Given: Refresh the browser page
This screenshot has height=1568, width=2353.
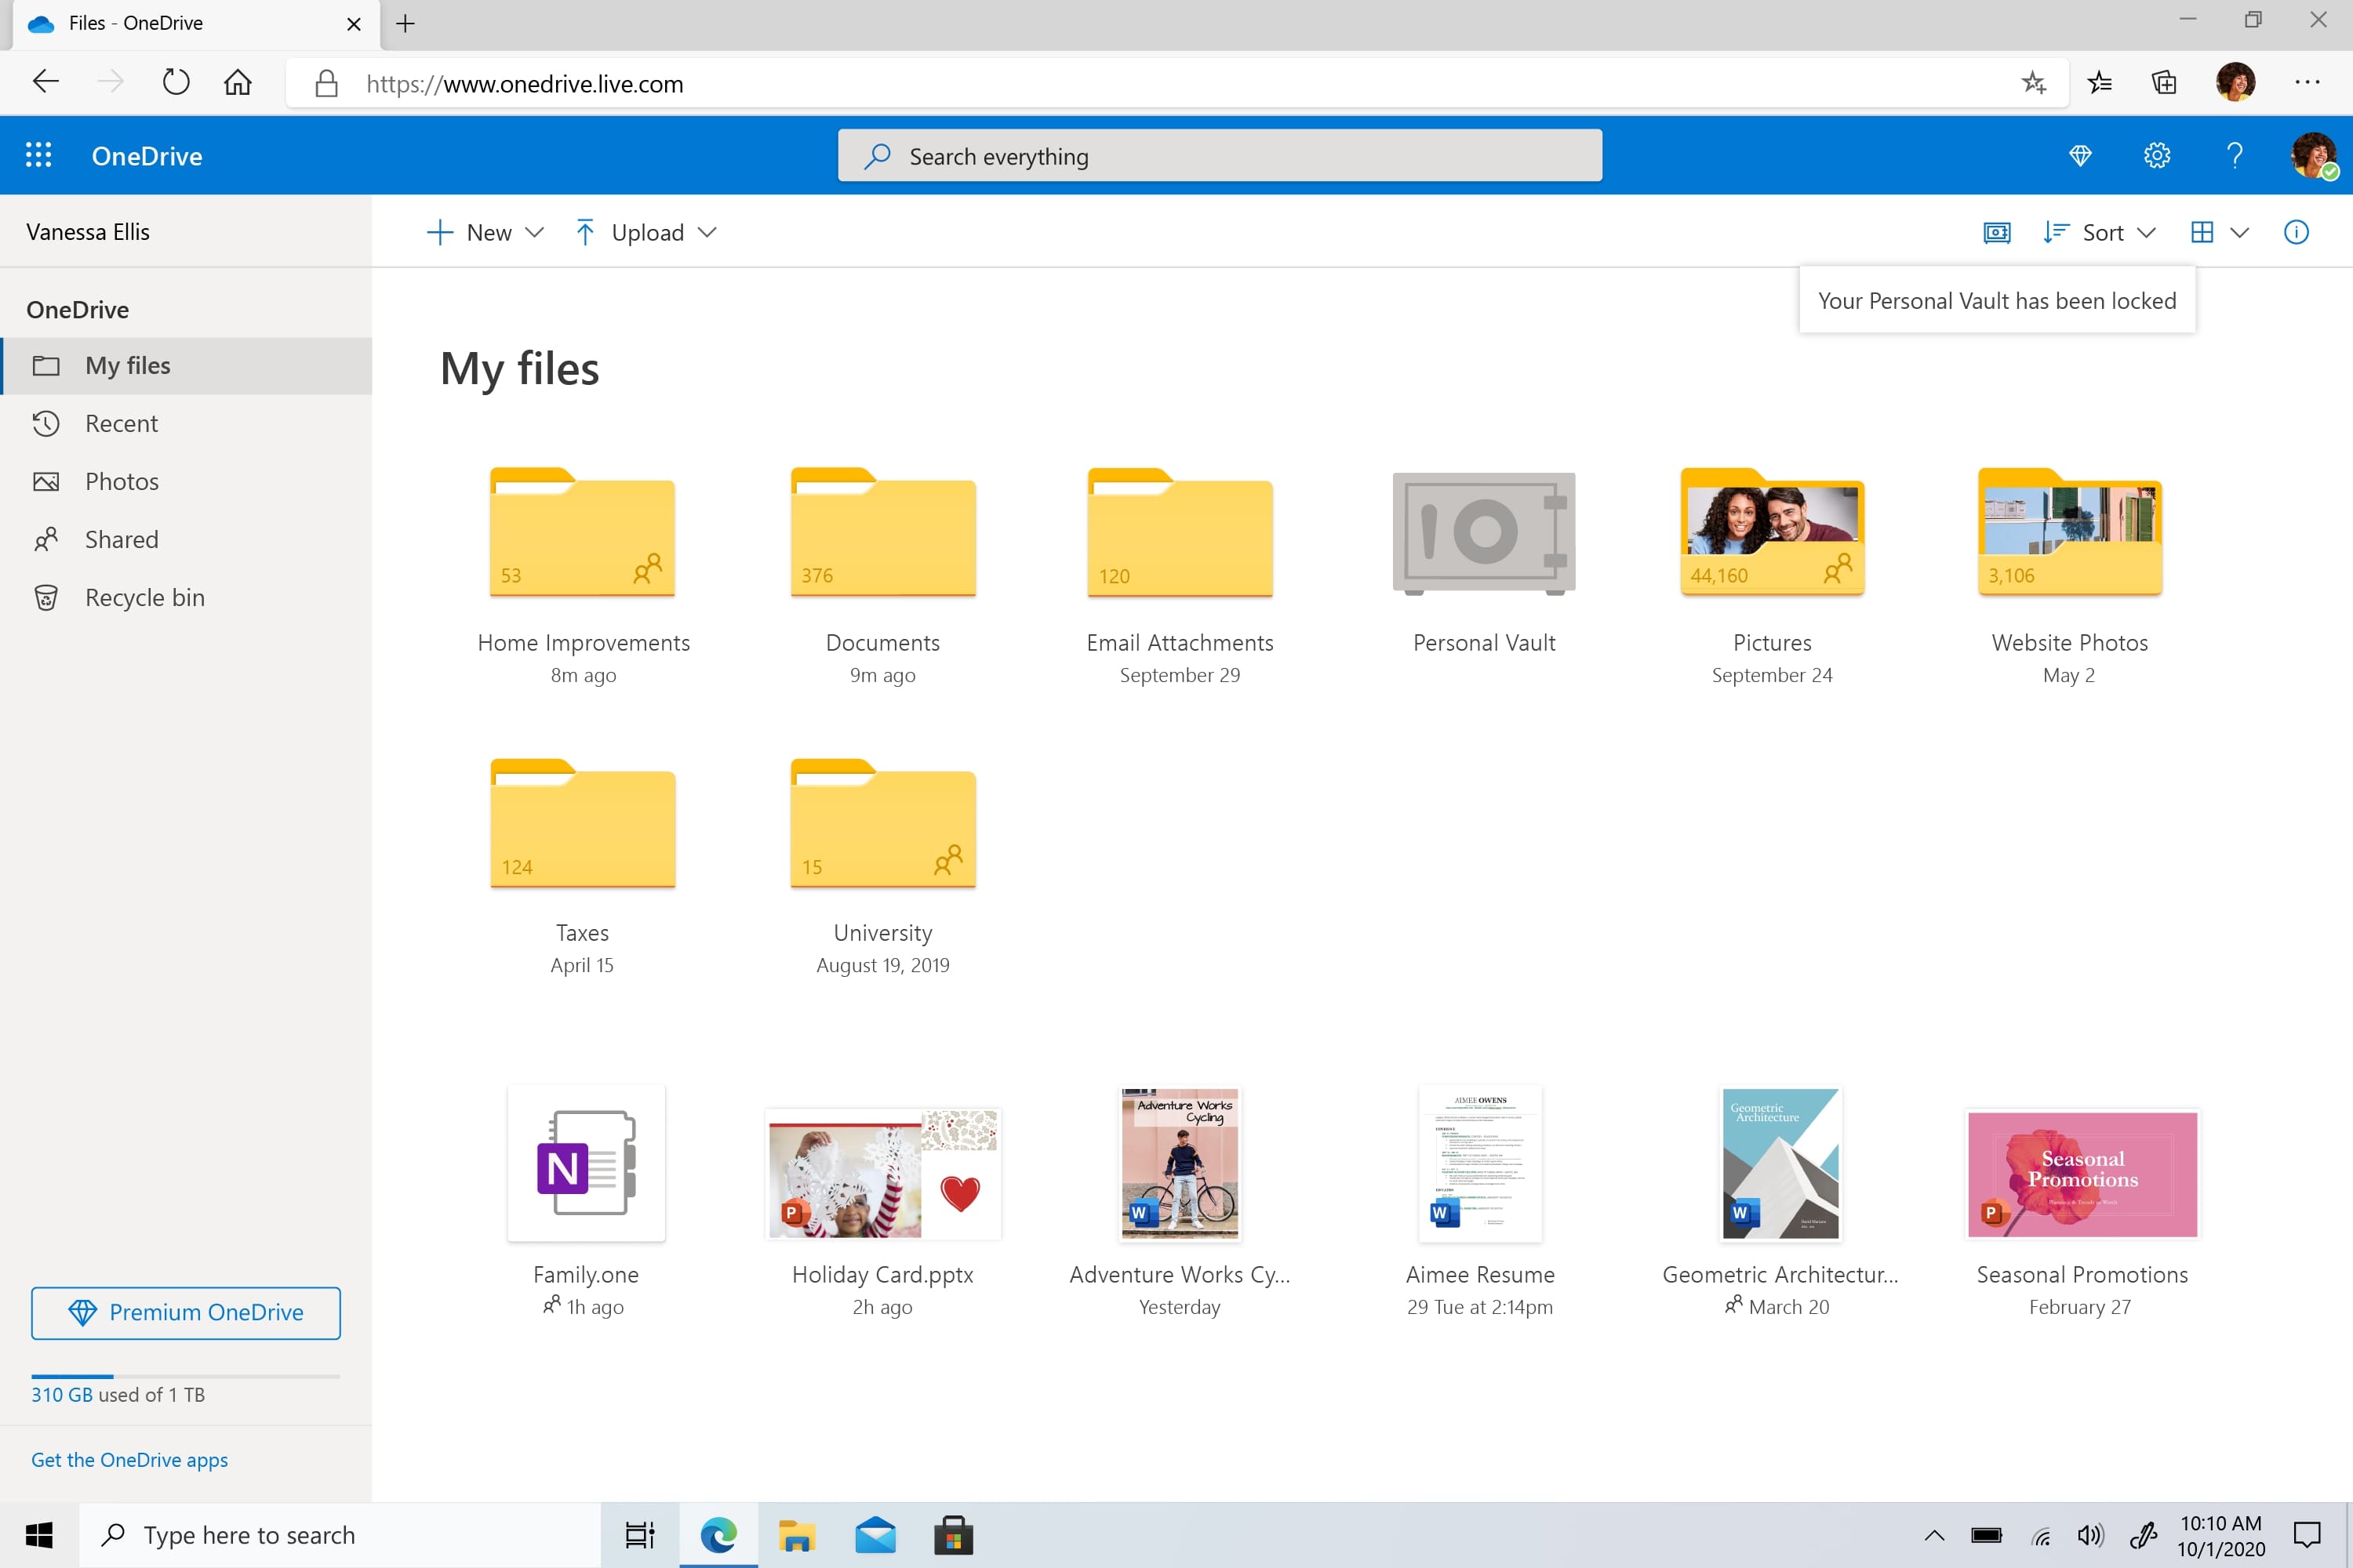Looking at the screenshot, I should pos(176,82).
